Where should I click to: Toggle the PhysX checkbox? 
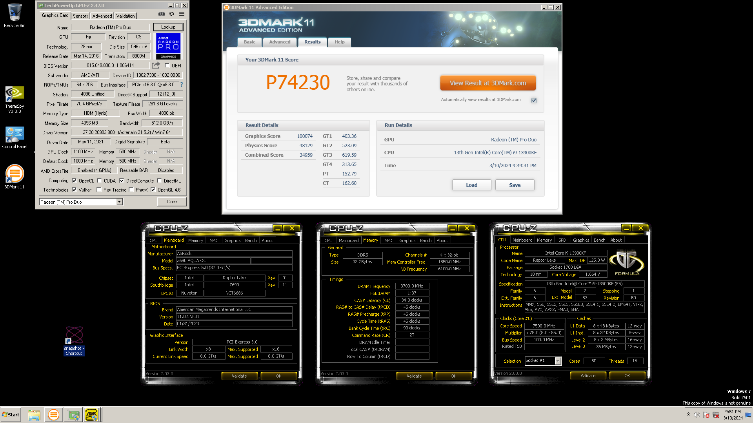[x=131, y=190]
